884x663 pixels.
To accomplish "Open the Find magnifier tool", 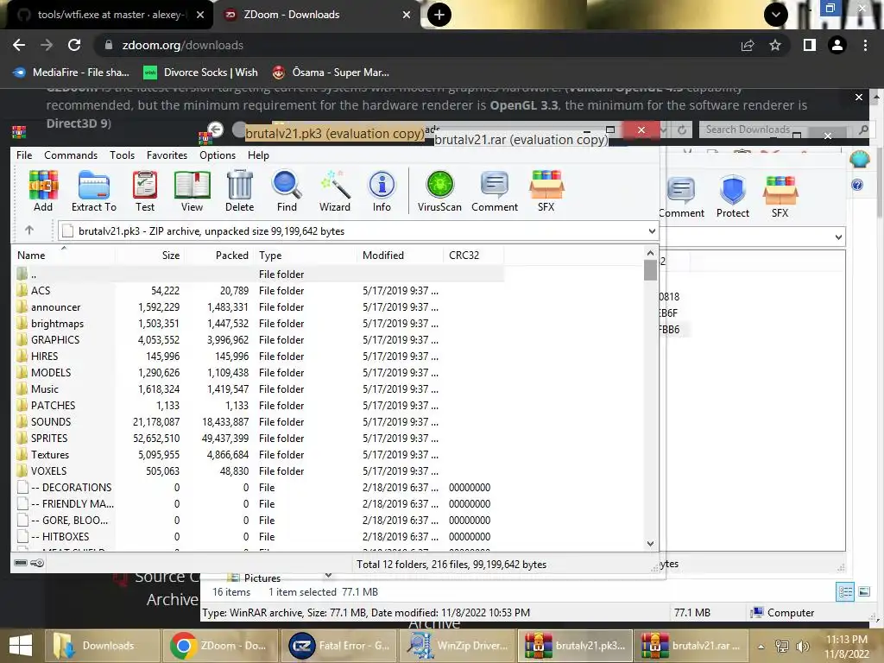I will click(287, 191).
